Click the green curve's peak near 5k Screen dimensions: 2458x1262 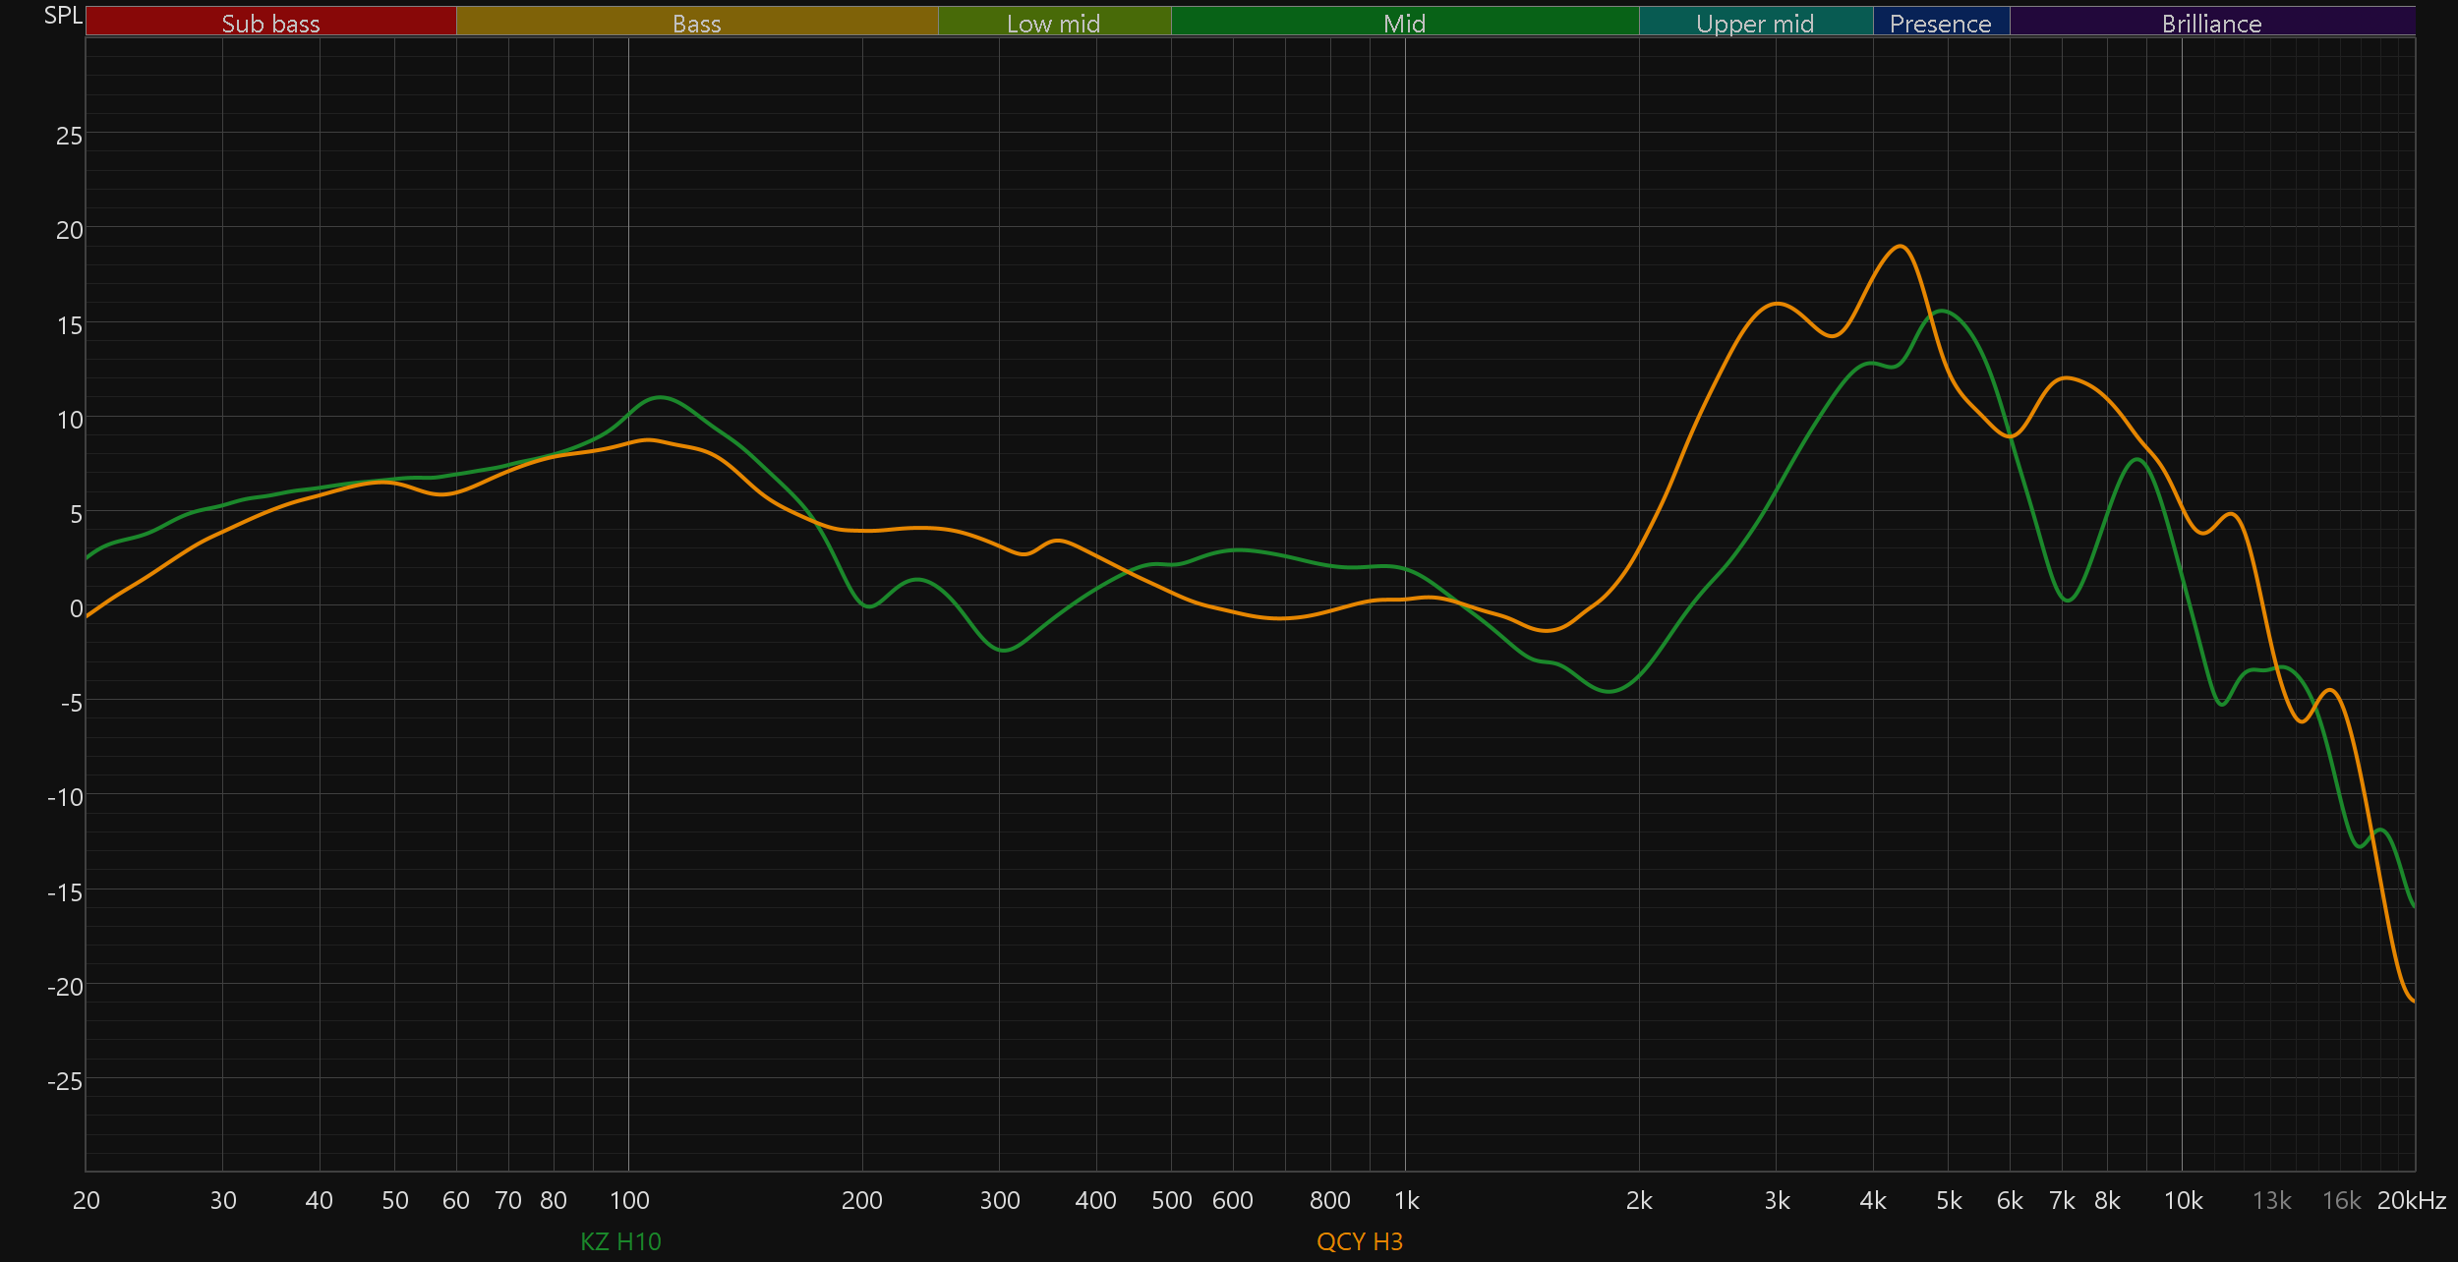pyautogui.click(x=1942, y=311)
